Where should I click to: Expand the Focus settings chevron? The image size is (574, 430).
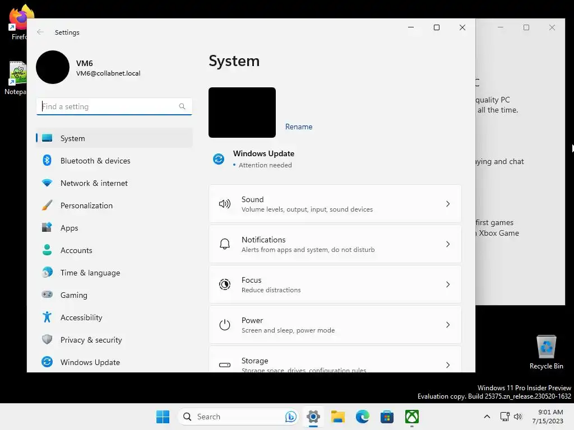(448, 284)
